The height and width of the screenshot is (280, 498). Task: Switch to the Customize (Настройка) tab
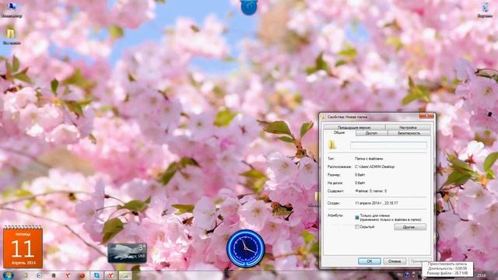click(x=408, y=128)
